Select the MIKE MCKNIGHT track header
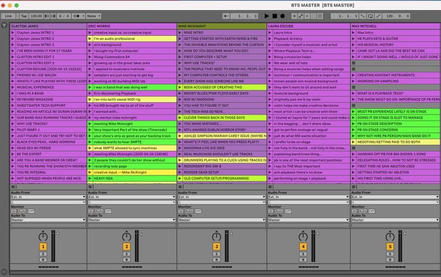The width and height of the screenshot is (441, 277). pos(222,26)
